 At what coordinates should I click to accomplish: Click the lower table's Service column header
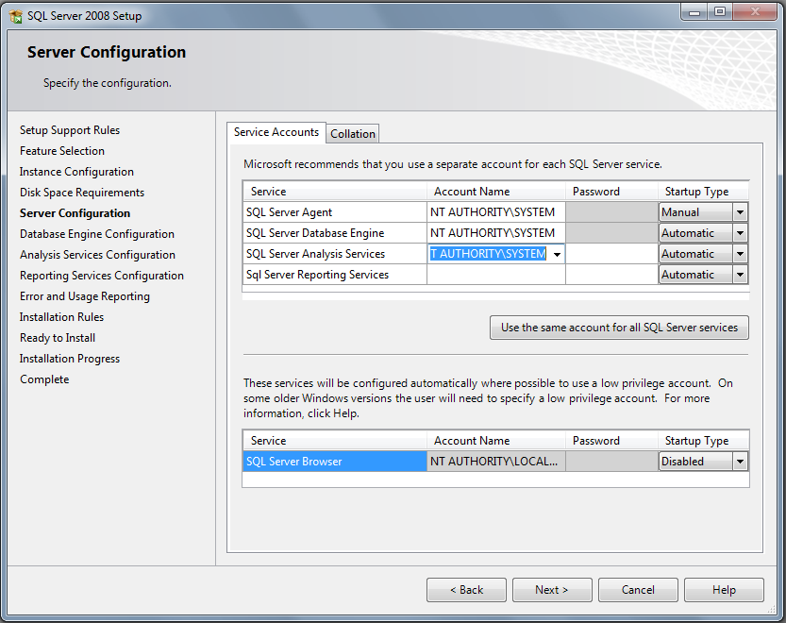click(x=335, y=441)
